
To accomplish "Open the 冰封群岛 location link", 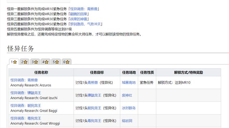I will 129,108.
